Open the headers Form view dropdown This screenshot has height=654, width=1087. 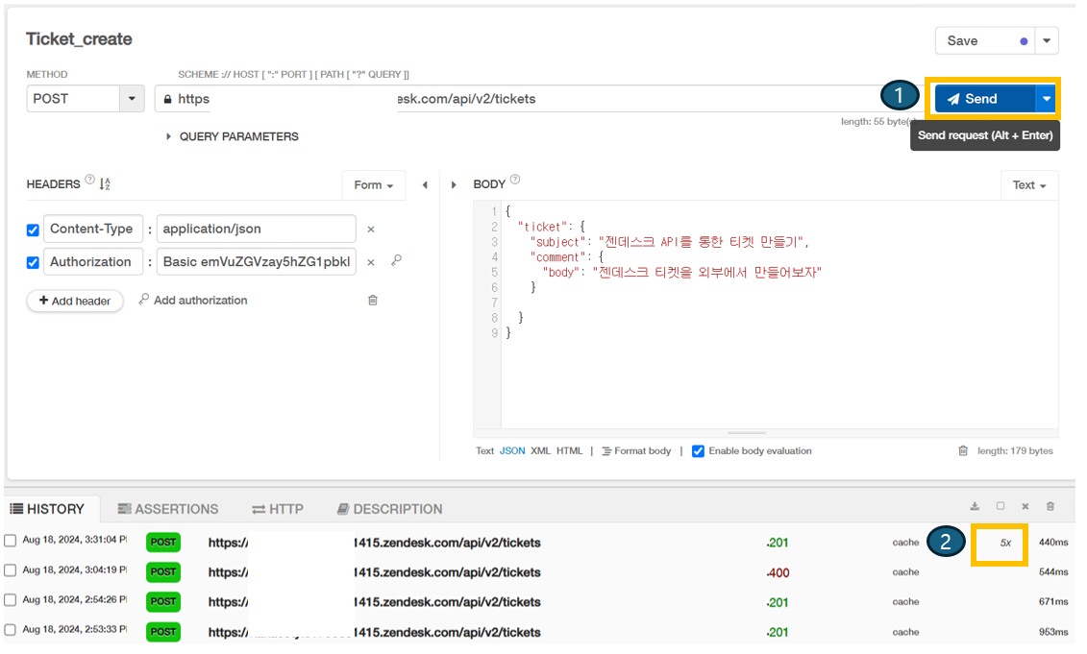tap(374, 185)
